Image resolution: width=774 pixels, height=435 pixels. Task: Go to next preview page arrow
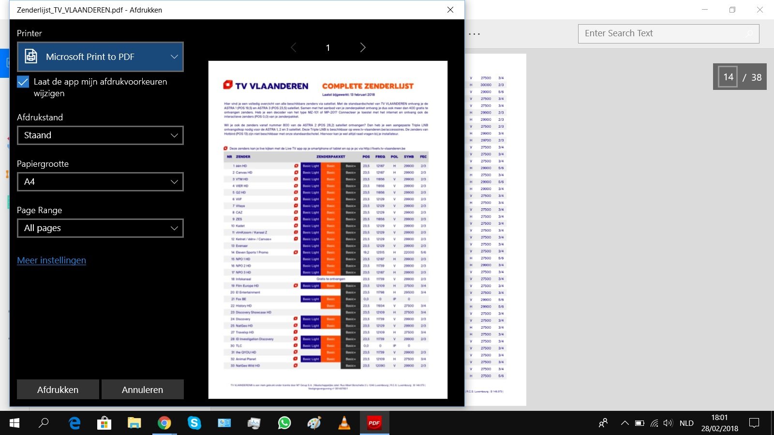pos(363,47)
